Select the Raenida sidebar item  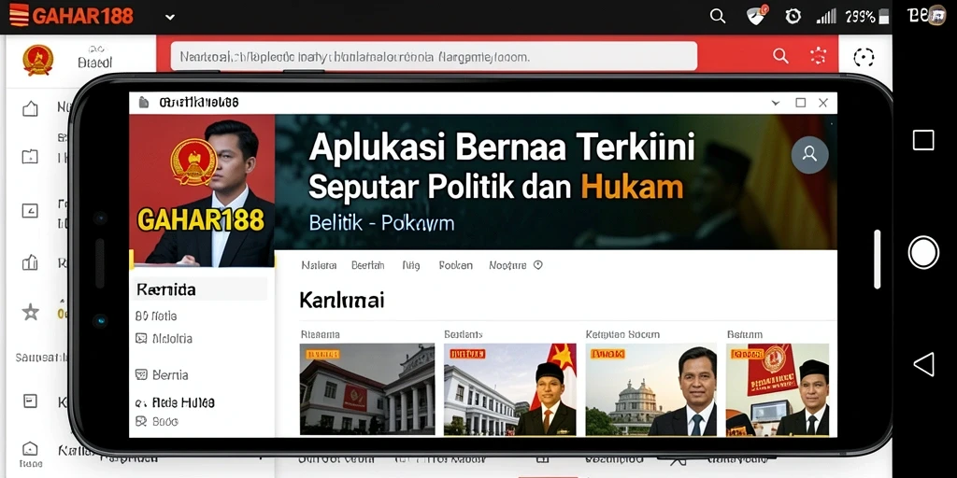click(200, 289)
